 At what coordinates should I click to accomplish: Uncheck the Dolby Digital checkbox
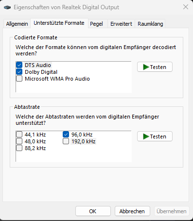click(x=19, y=72)
